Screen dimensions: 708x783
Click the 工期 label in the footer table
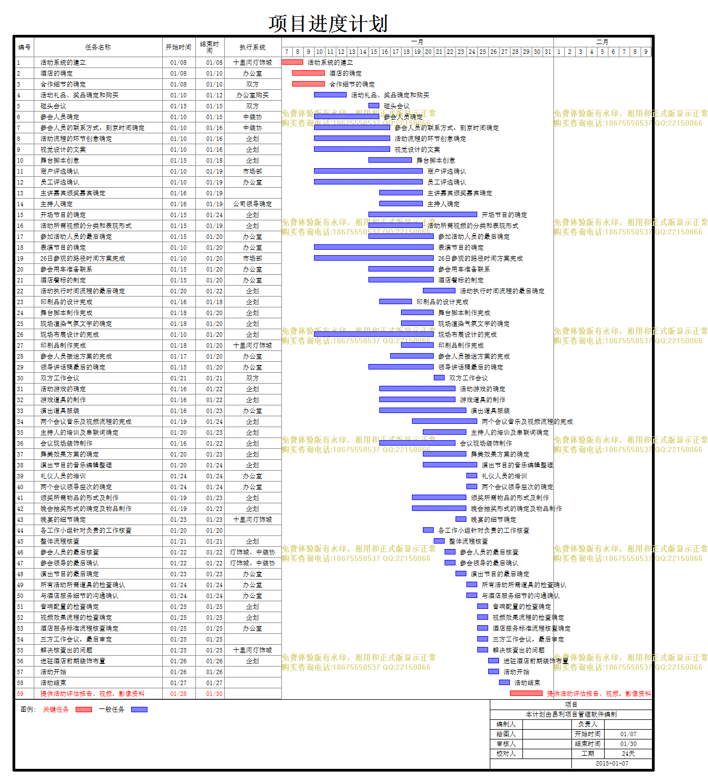pyautogui.click(x=588, y=754)
